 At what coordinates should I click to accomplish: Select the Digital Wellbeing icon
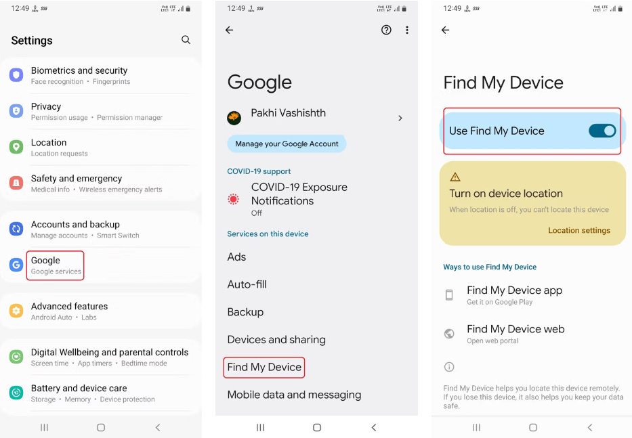[x=16, y=356]
